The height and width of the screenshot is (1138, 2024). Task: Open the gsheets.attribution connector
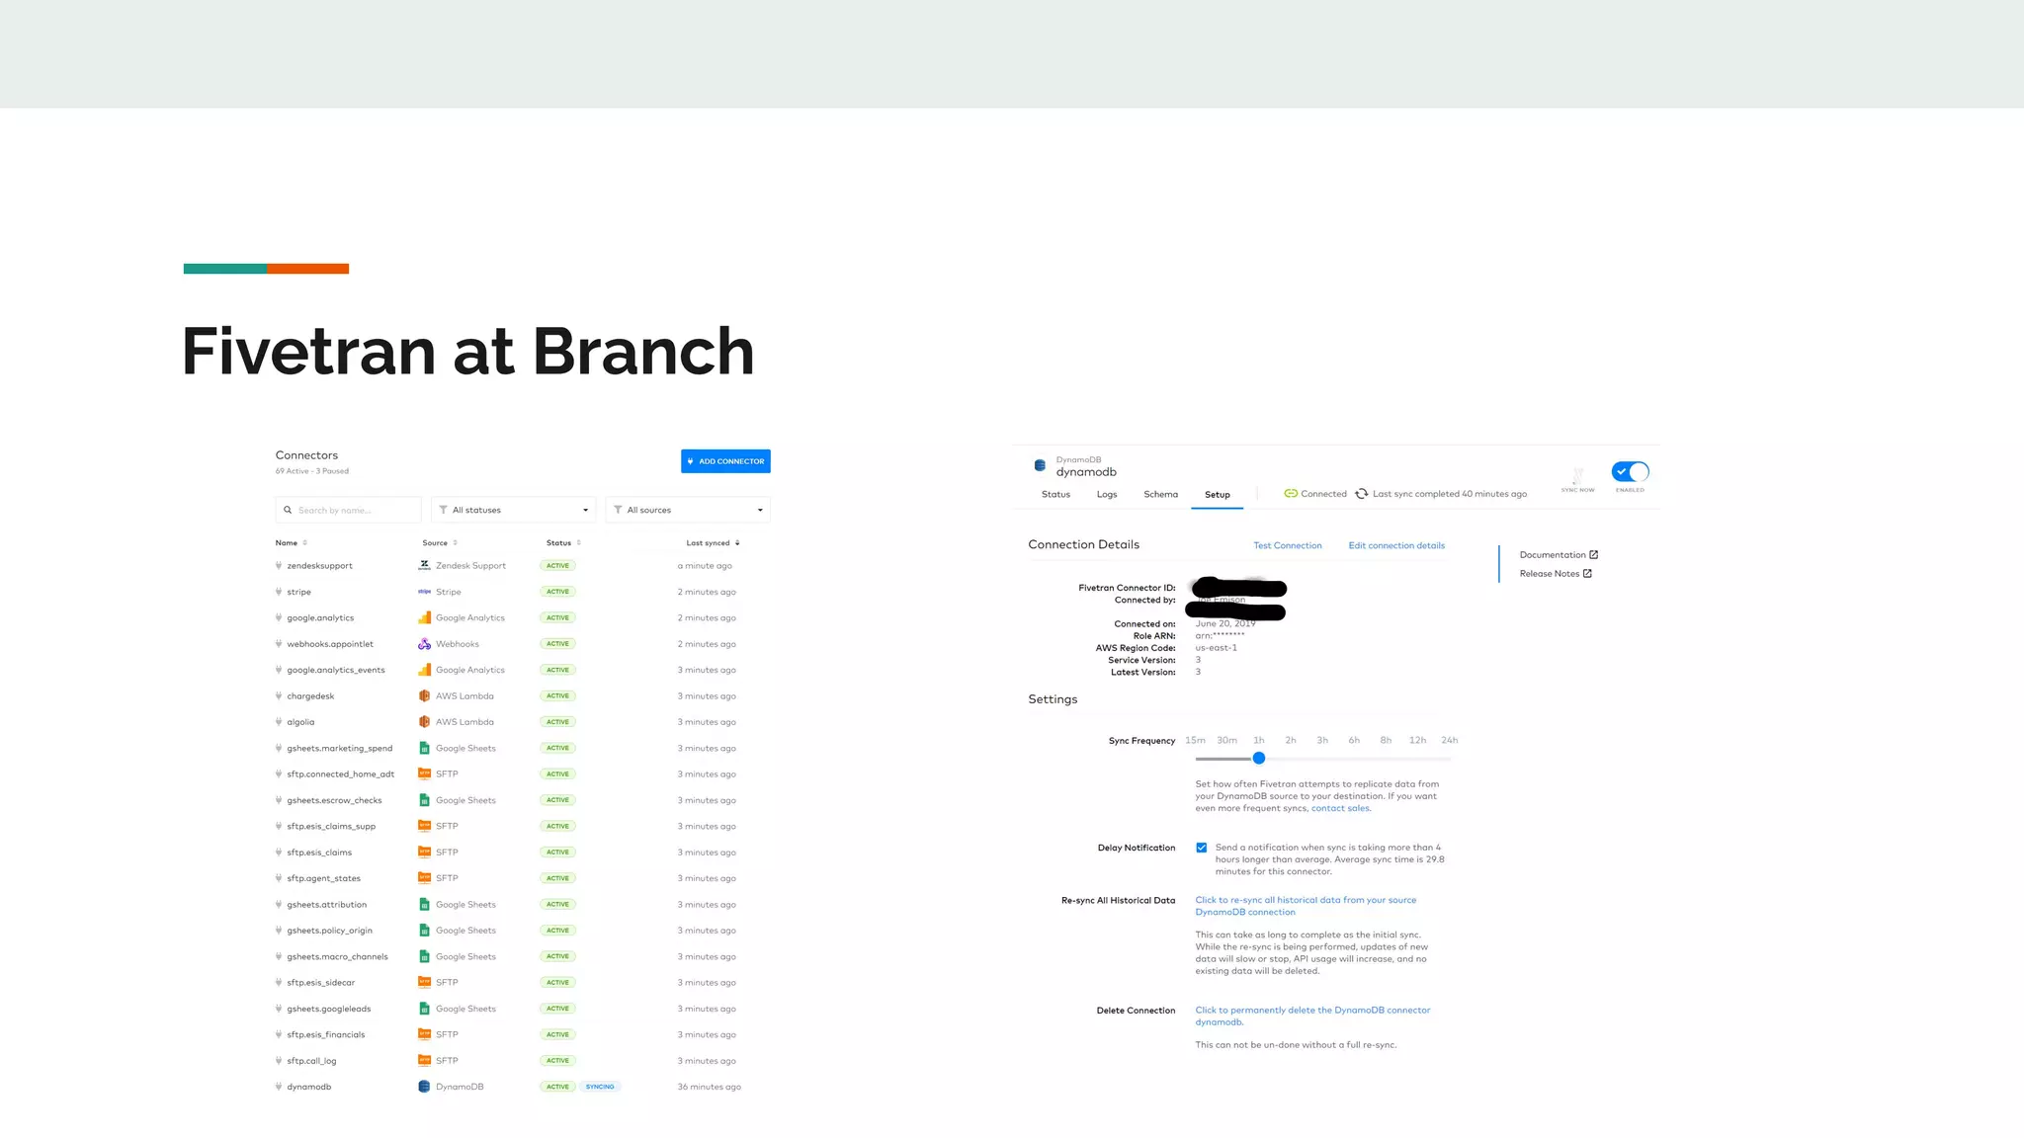[523, 904]
